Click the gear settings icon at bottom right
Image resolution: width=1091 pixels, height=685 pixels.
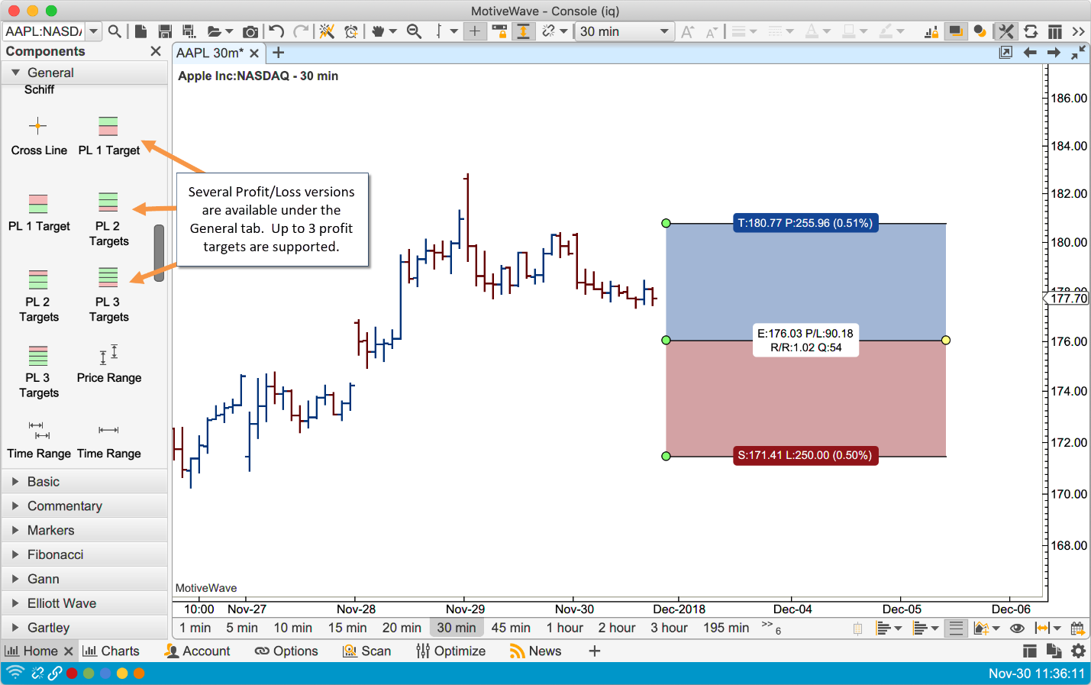pyautogui.click(x=1078, y=651)
